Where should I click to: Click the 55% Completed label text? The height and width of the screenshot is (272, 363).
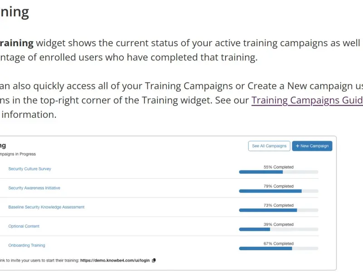(x=278, y=167)
